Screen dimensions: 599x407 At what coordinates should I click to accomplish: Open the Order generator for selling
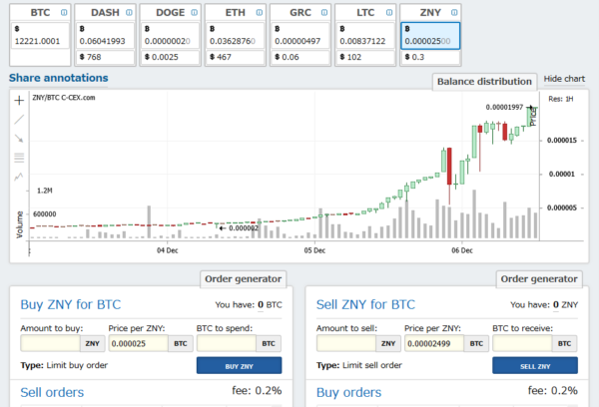pos(539,279)
